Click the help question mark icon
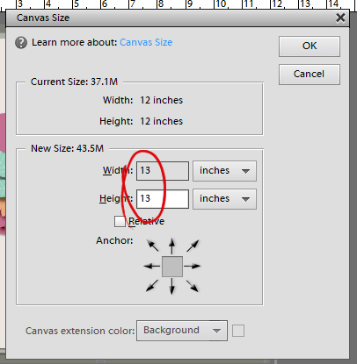357x364 pixels. point(21,43)
